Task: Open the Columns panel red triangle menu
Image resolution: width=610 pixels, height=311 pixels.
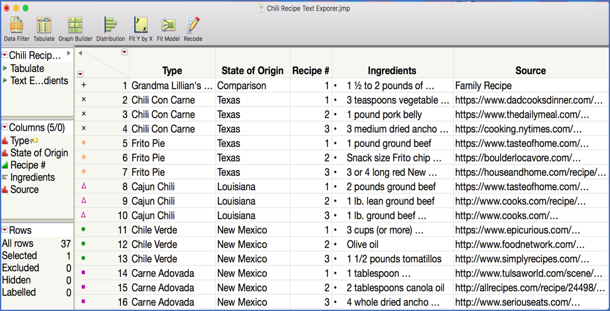Action: (x=4, y=128)
